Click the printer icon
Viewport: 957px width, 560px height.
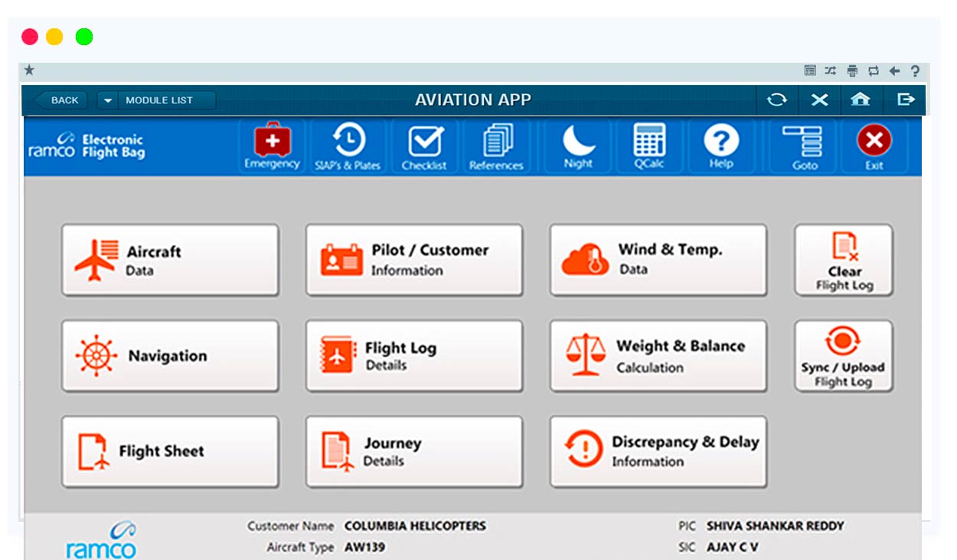pos(852,71)
